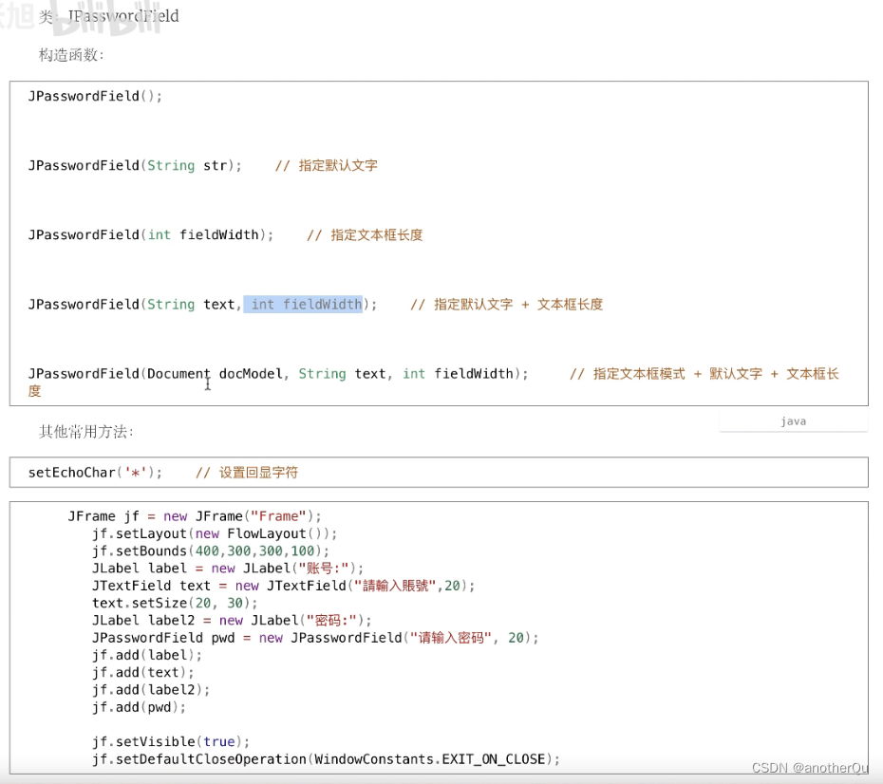Click the line 'jf.setVisible(true);'
The height and width of the screenshot is (784, 883).
point(171,742)
